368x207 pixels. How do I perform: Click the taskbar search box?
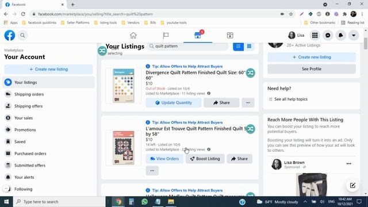point(59,202)
